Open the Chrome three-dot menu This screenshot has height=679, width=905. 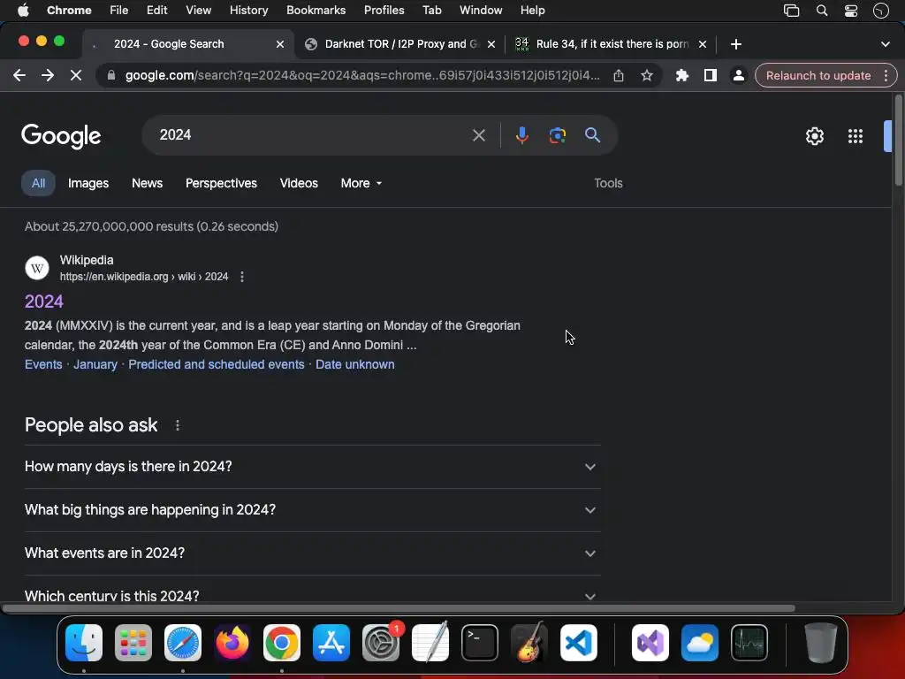[886, 76]
